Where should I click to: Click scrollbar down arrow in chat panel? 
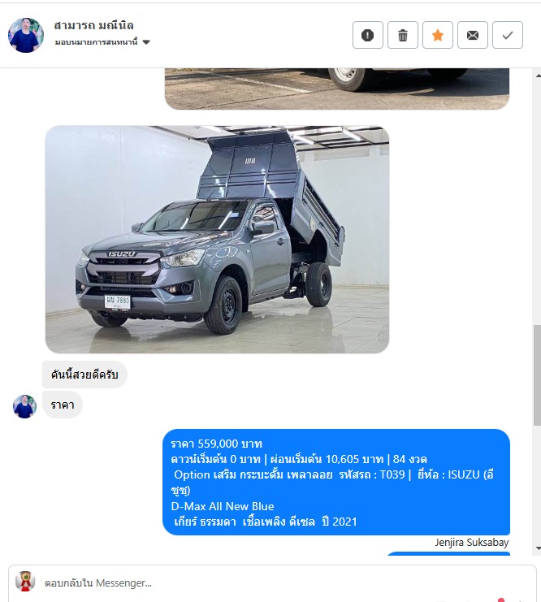coord(538,548)
